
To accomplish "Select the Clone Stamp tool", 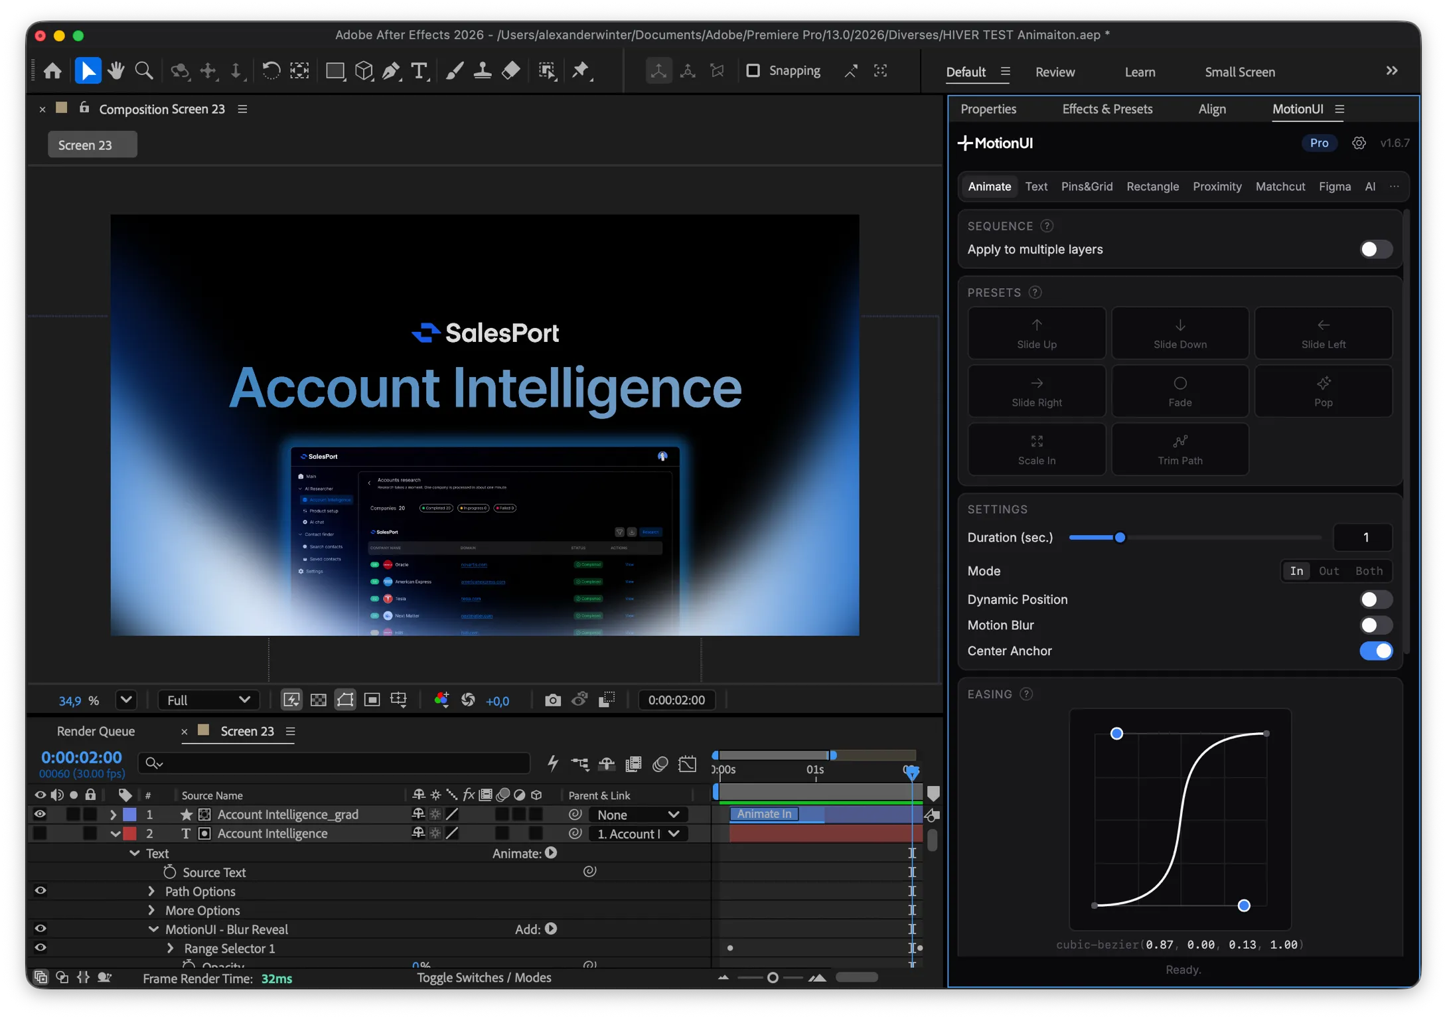I will coord(483,71).
